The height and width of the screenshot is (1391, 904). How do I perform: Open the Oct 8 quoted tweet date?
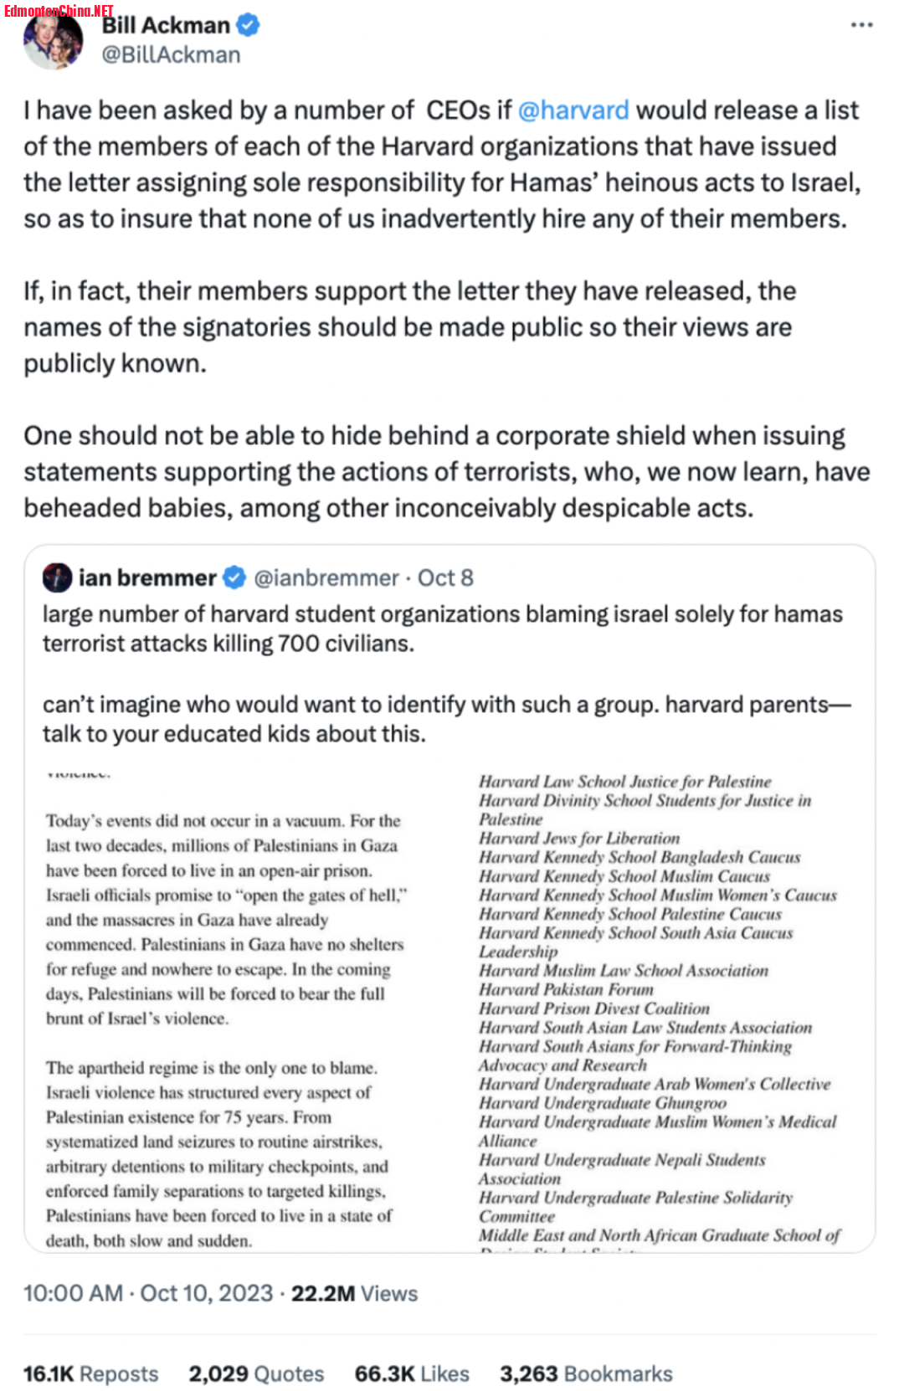pos(445,577)
